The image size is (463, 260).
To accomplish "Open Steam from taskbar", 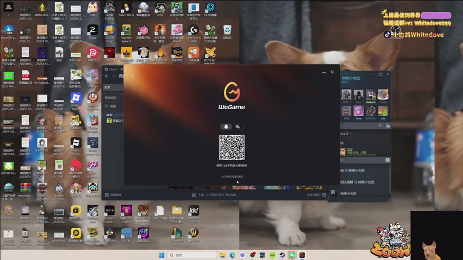I will (x=282, y=255).
